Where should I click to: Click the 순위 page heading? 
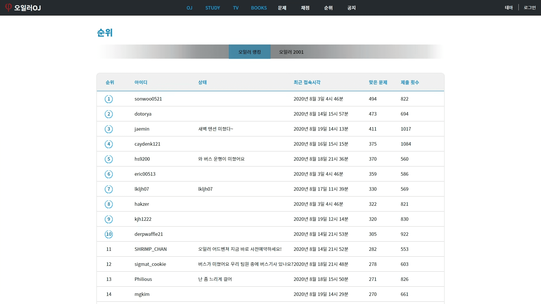click(105, 33)
